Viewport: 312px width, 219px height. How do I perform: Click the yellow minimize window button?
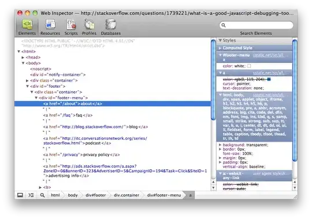[28, 13]
